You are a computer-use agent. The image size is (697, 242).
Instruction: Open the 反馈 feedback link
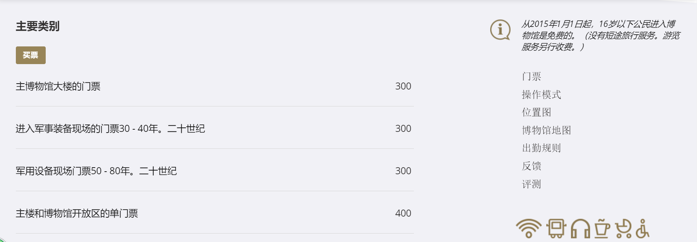click(x=532, y=166)
